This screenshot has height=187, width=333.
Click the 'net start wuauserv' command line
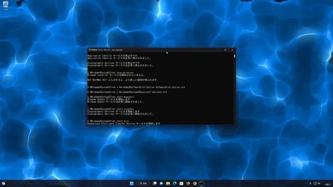pyautogui.click(x=111, y=97)
